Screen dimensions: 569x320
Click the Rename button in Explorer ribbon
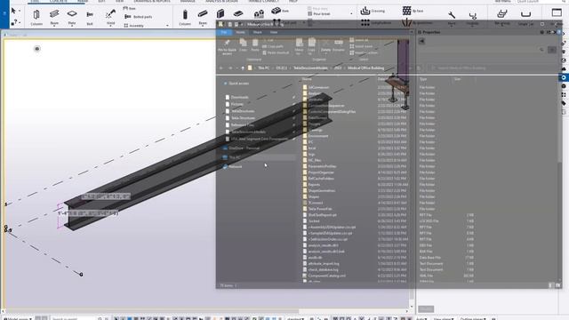click(339, 46)
